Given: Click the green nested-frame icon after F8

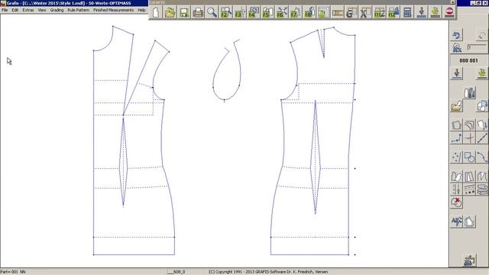Looking at the screenshot, I should point(323,12).
